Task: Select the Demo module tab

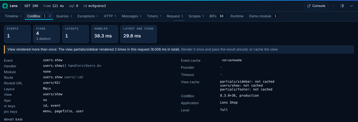Action: pos(263,16)
